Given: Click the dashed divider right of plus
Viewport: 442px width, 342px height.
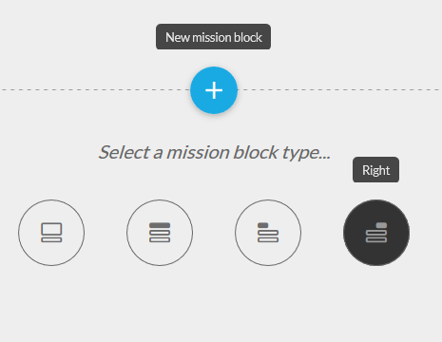Looking at the screenshot, I should click(x=339, y=90).
